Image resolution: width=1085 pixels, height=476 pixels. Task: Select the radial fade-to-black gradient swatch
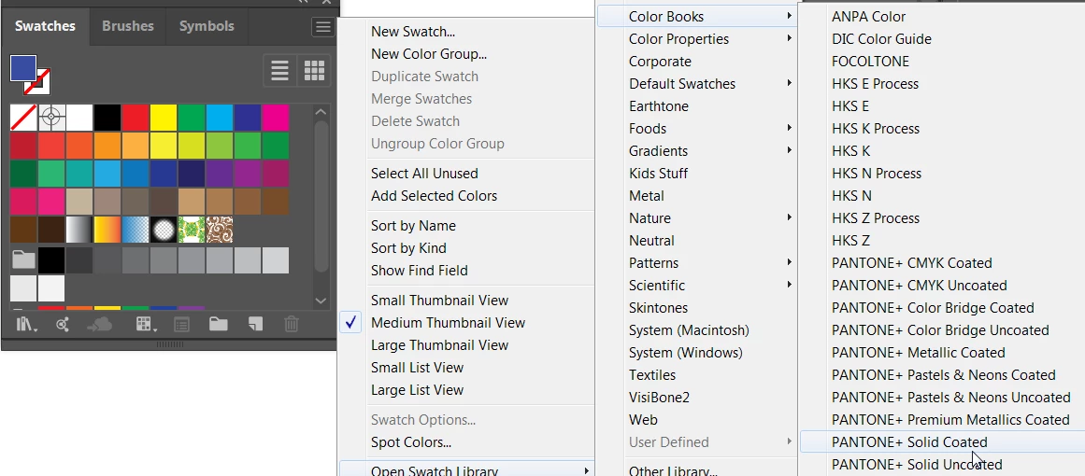164,230
